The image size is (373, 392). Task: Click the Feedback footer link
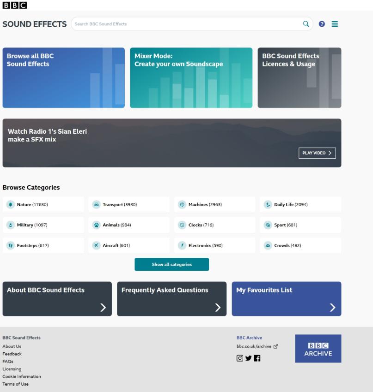tap(12, 354)
